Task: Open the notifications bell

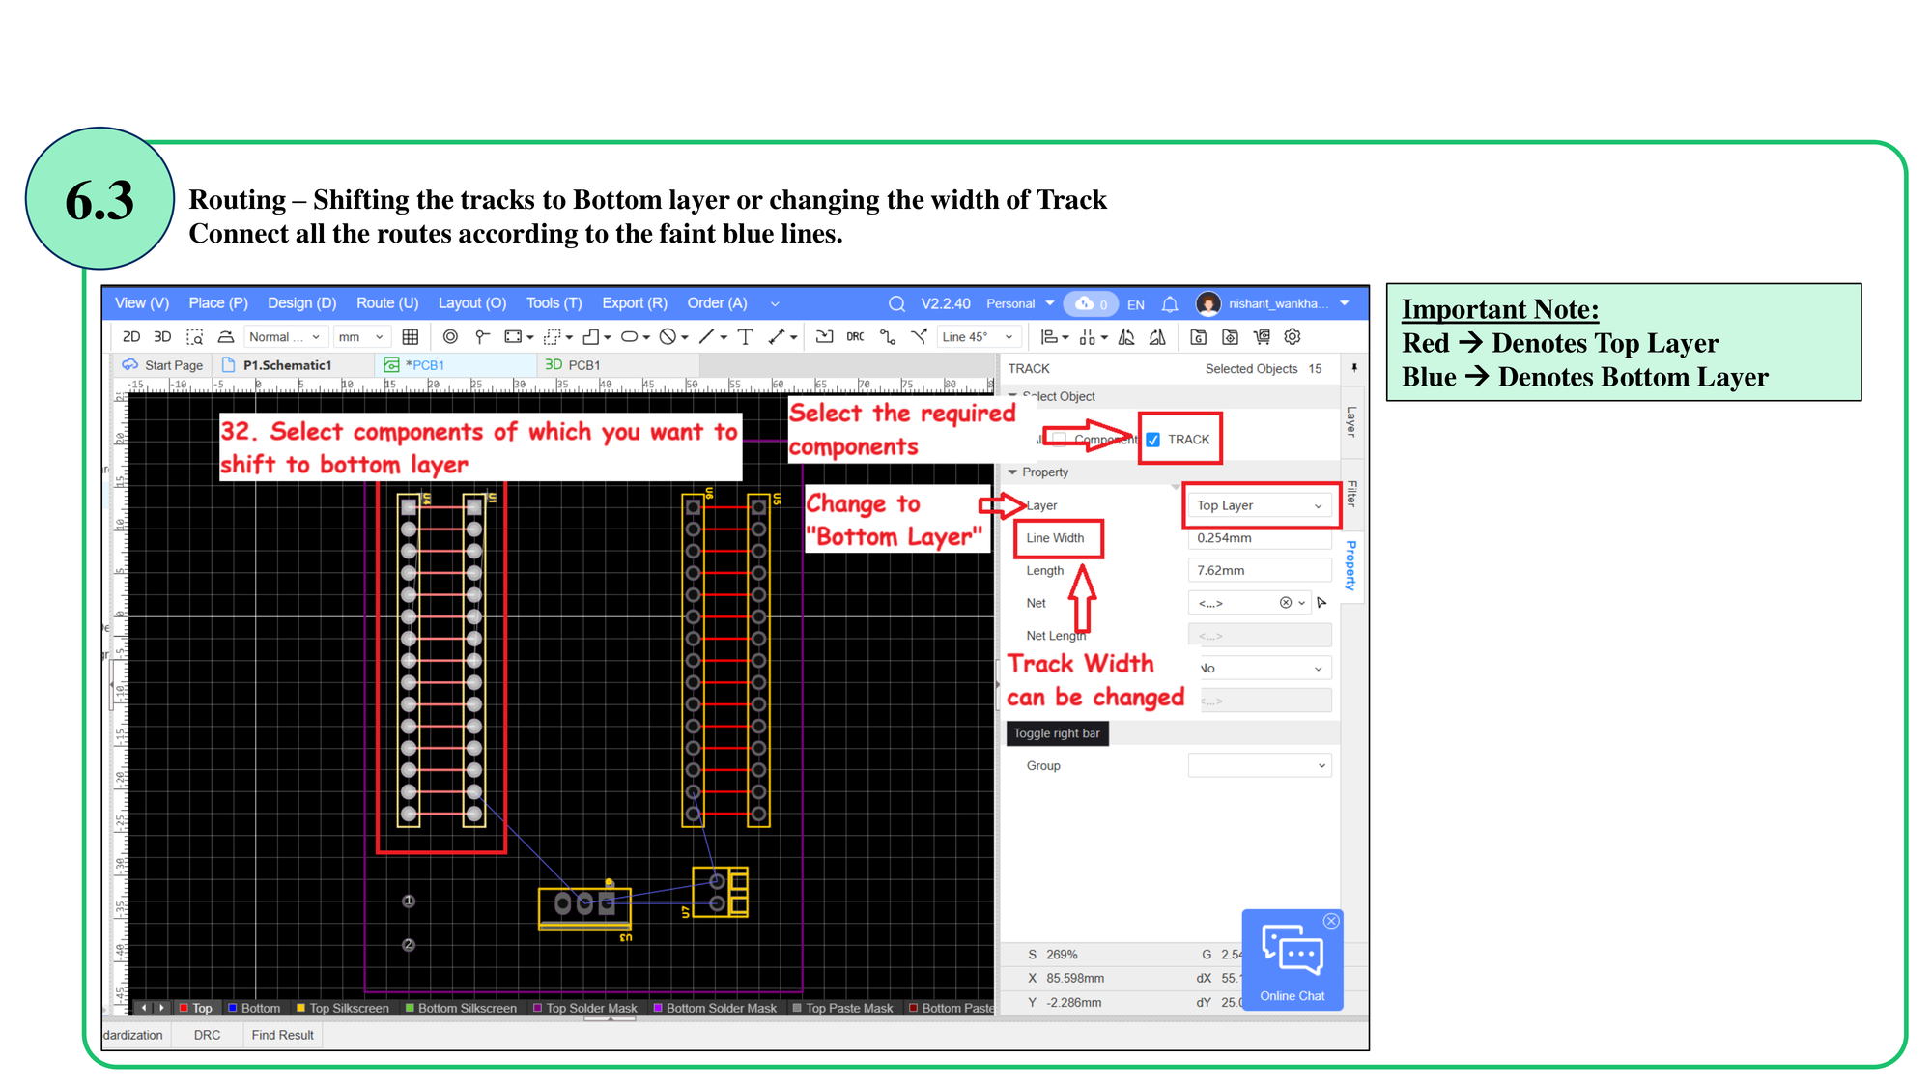Action: pyautogui.click(x=1170, y=304)
